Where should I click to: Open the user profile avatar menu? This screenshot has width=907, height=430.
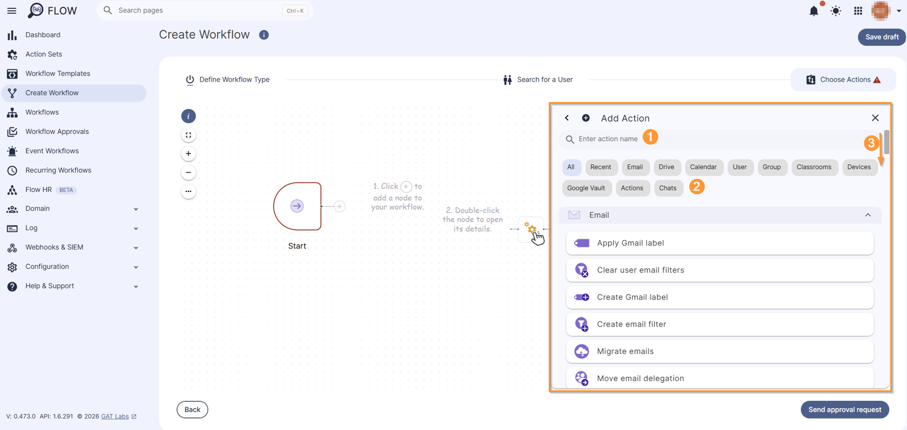click(881, 10)
